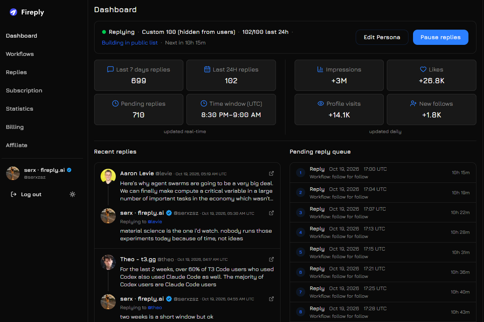Click the 8:30 PM–9:00 AM time window value

click(231, 115)
